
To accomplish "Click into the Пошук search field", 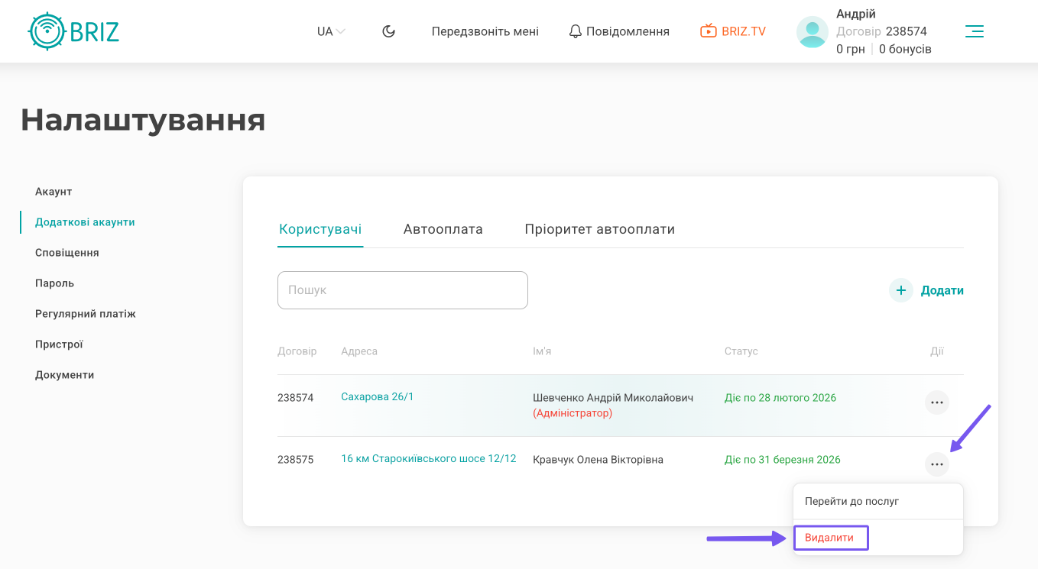I will pyautogui.click(x=402, y=290).
